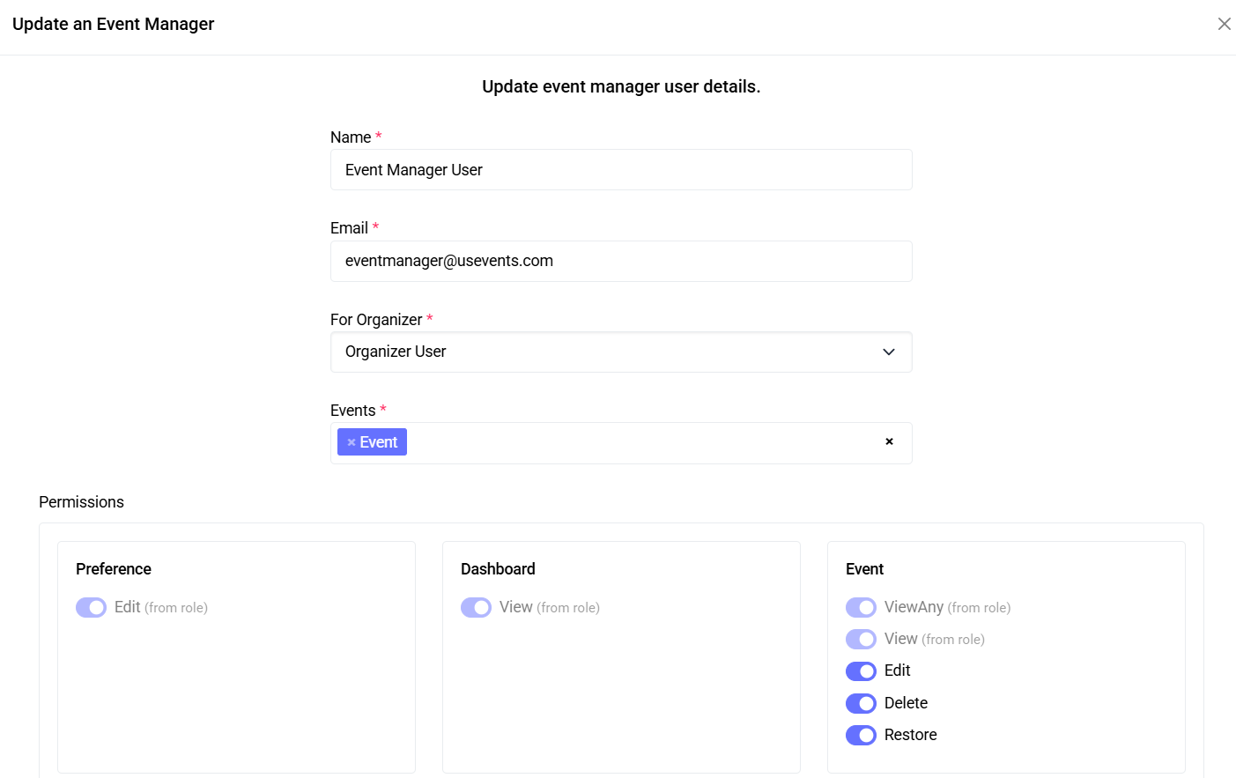Enable the View permission under Event
Image resolution: width=1236 pixels, height=778 pixels.
[x=861, y=639]
